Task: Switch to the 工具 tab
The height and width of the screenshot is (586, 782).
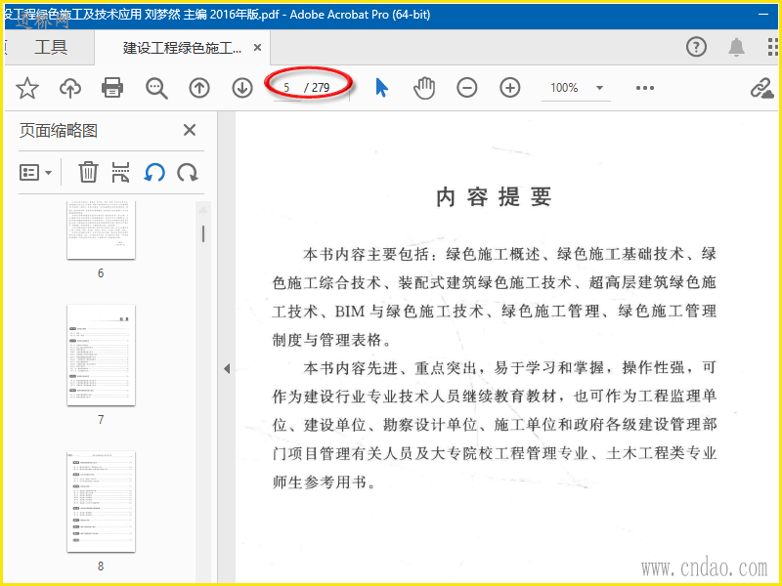Action: pyautogui.click(x=51, y=47)
